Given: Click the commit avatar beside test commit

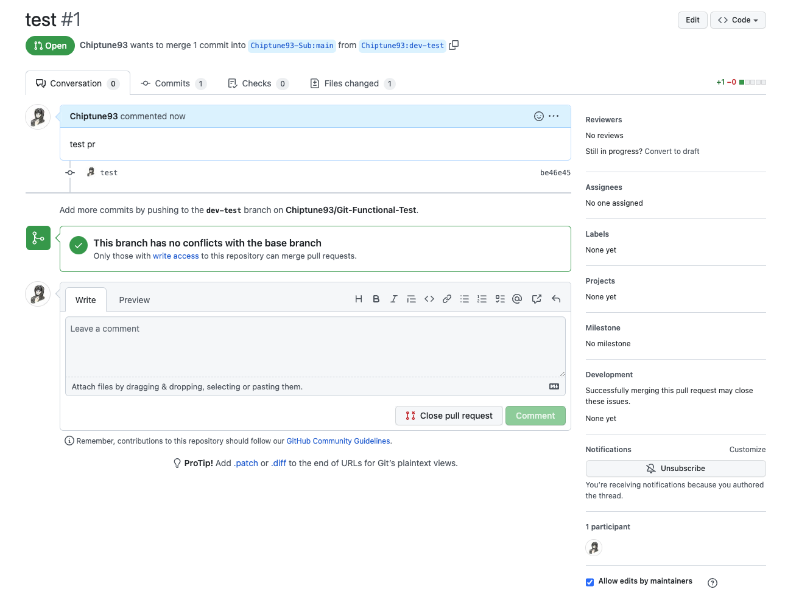Looking at the screenshot, I should coord(91,172).
